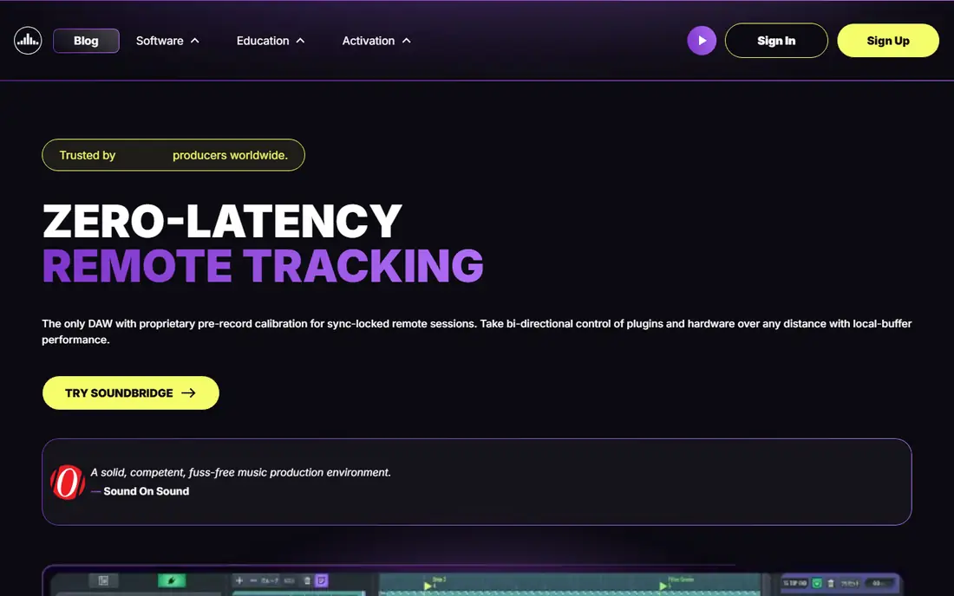954x596 pixels.
Task: Expand the Education dropdown menu
Action: tap(270, 41)
